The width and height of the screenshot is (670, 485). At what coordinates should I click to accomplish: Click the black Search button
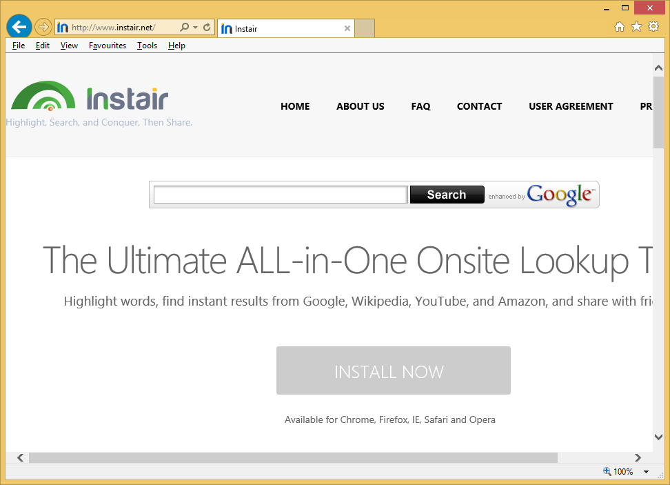point(447,195)
